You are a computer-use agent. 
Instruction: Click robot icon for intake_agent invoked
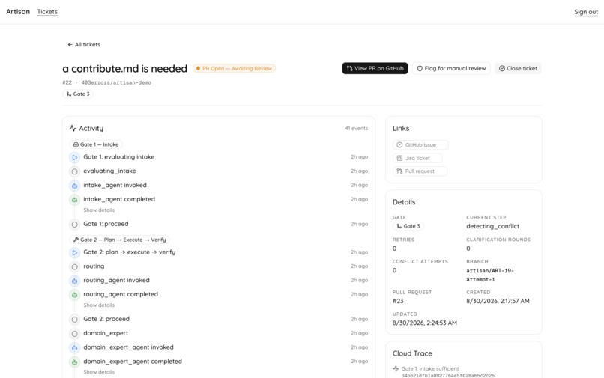coord(75,186)
